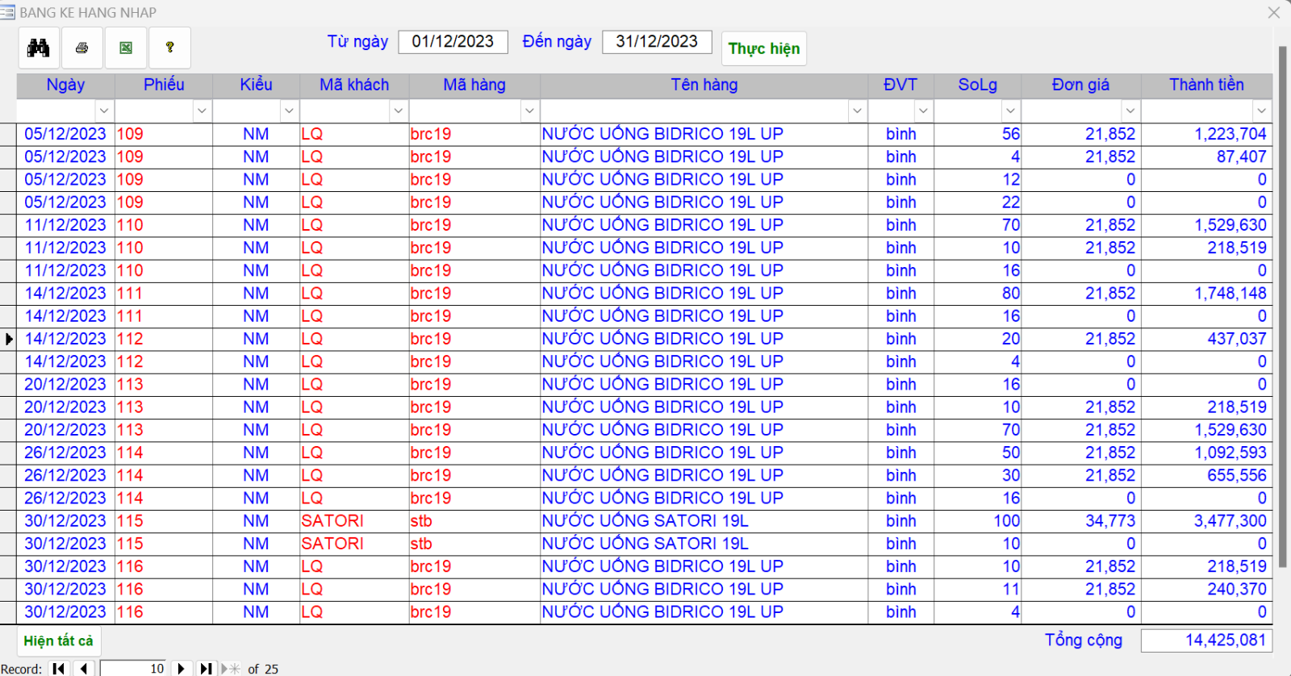The image size is (1291, 676).
Task: Open the Tên hàng filter dropdown
Action: pos(857,111)
